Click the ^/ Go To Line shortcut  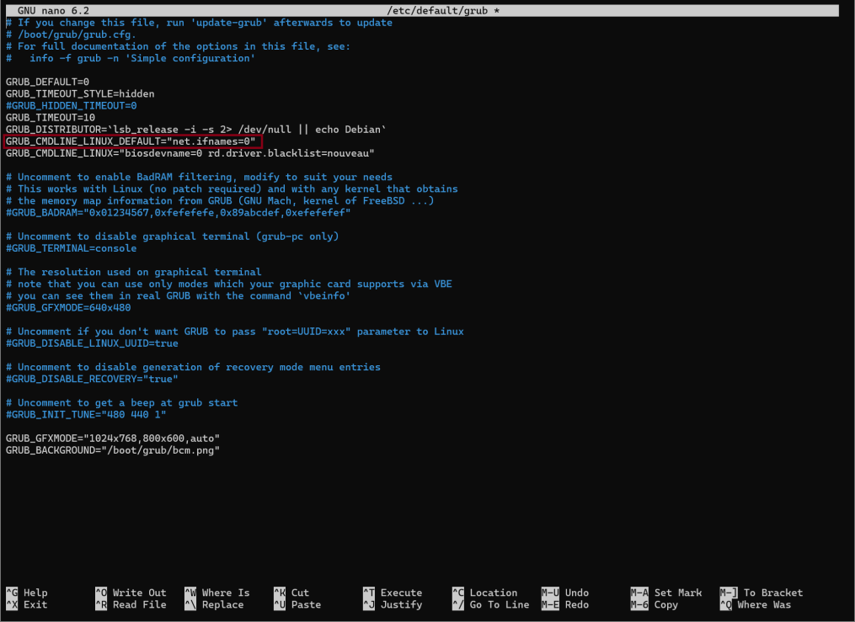(x=491, y=604)
